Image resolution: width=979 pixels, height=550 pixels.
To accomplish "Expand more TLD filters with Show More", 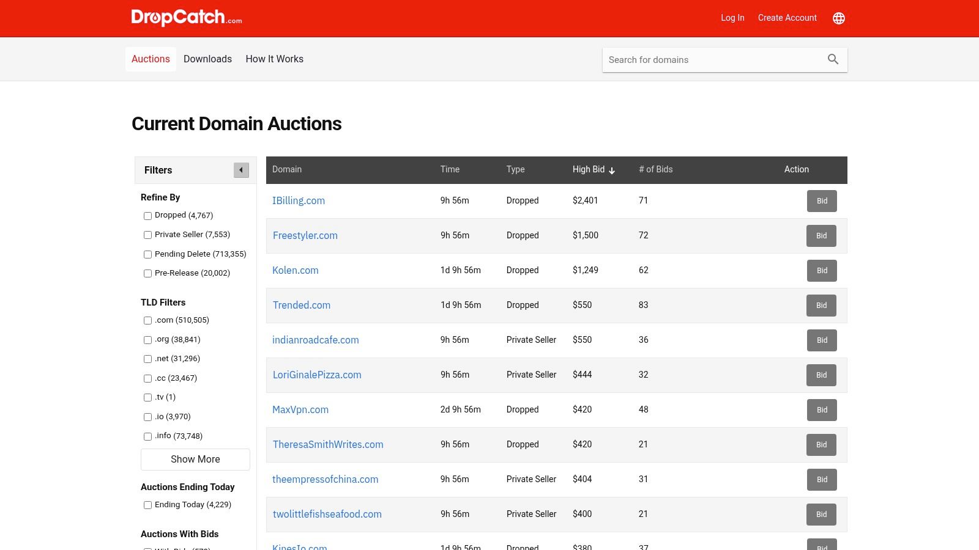I will tap(195, 459).
